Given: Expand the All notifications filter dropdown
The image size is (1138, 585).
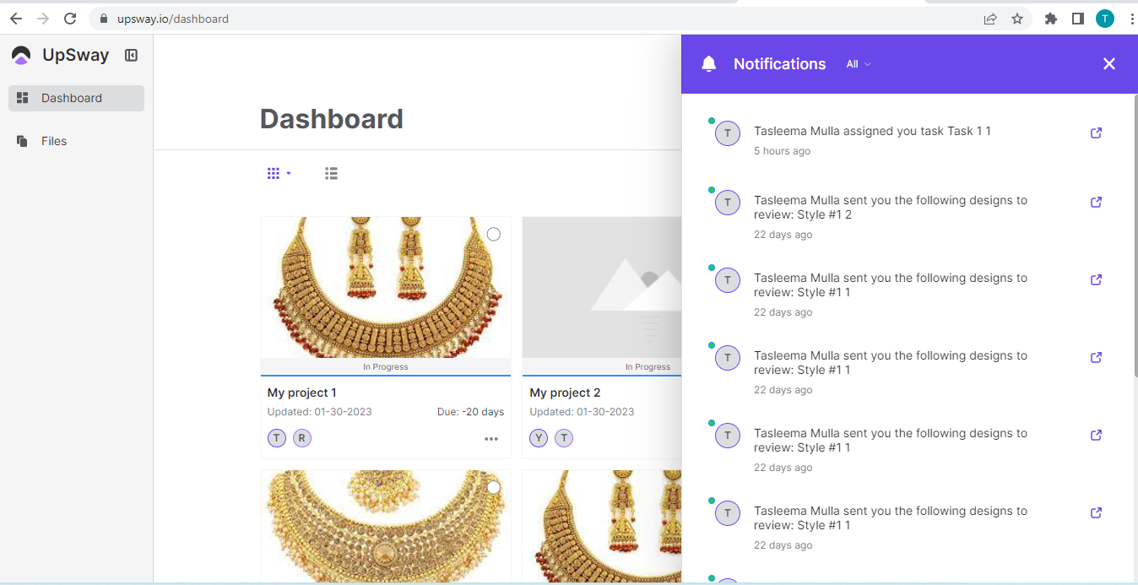Looking at the screenshot, I should 858,64.
